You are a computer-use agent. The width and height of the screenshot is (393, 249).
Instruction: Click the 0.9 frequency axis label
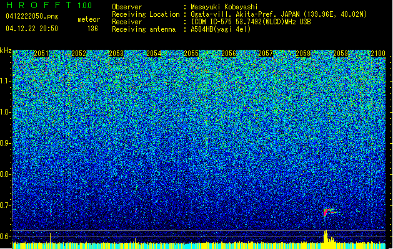pyautogui.click(x=5, y=143)
